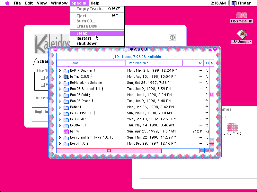Viewport: 257px width, 192px height.
Task: Click the BeOtto 1.1 folder icon
Action: coord(66,125)
